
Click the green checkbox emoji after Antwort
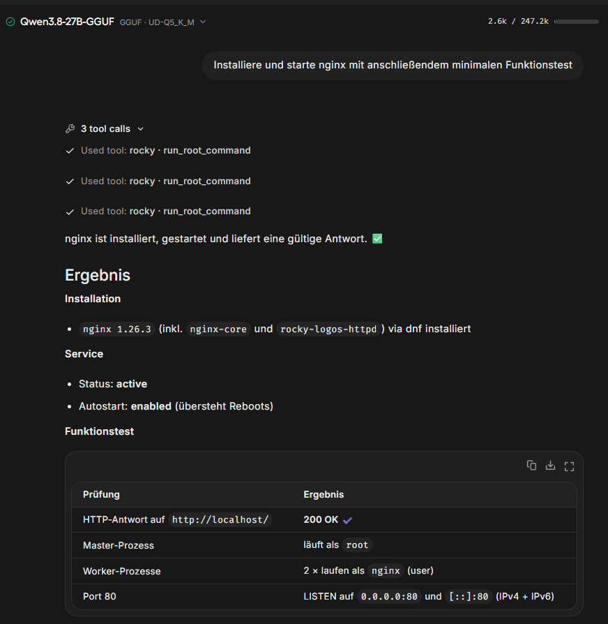pos(377,239)
